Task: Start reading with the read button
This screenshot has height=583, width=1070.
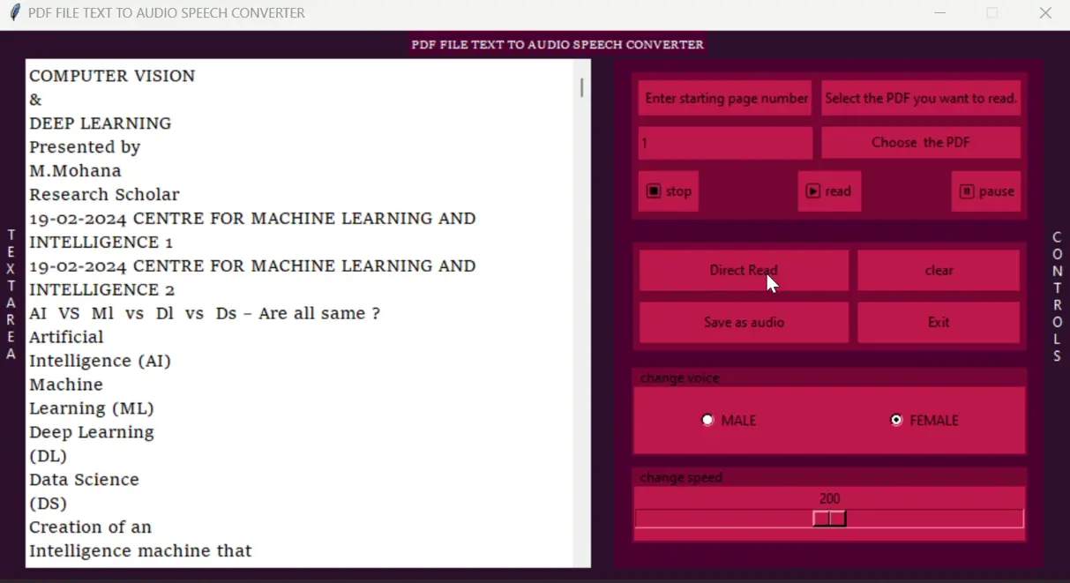Action: 829,191
